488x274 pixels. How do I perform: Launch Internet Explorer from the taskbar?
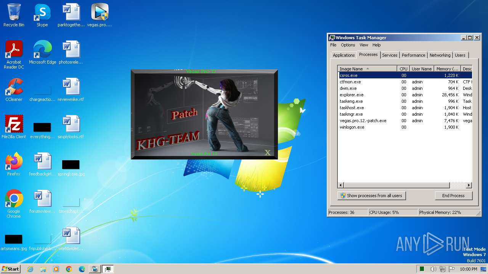click(x=30, y=269)
